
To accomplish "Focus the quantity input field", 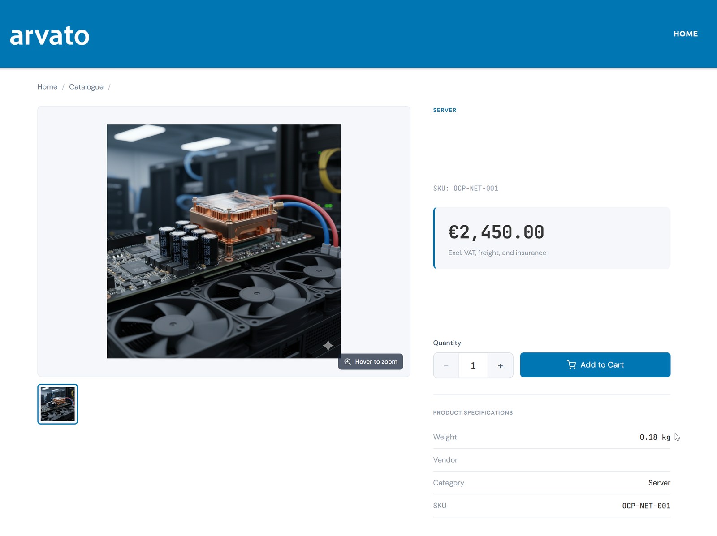I will tap(473, 366).
